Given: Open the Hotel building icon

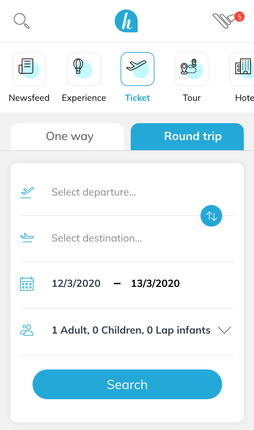Looking at the screenshot, I should 242,69.
